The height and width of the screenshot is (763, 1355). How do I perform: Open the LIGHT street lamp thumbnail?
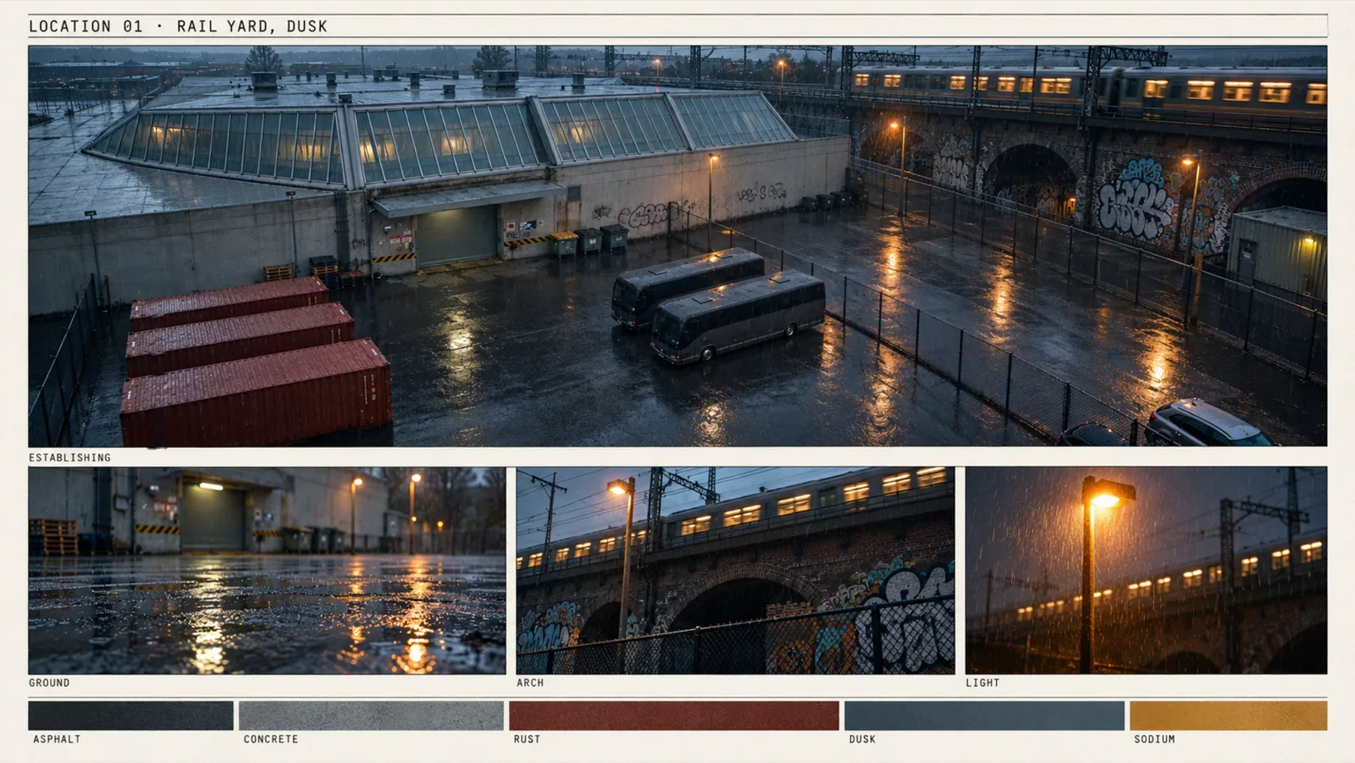pyautogui.click(x=1147, y=571)
